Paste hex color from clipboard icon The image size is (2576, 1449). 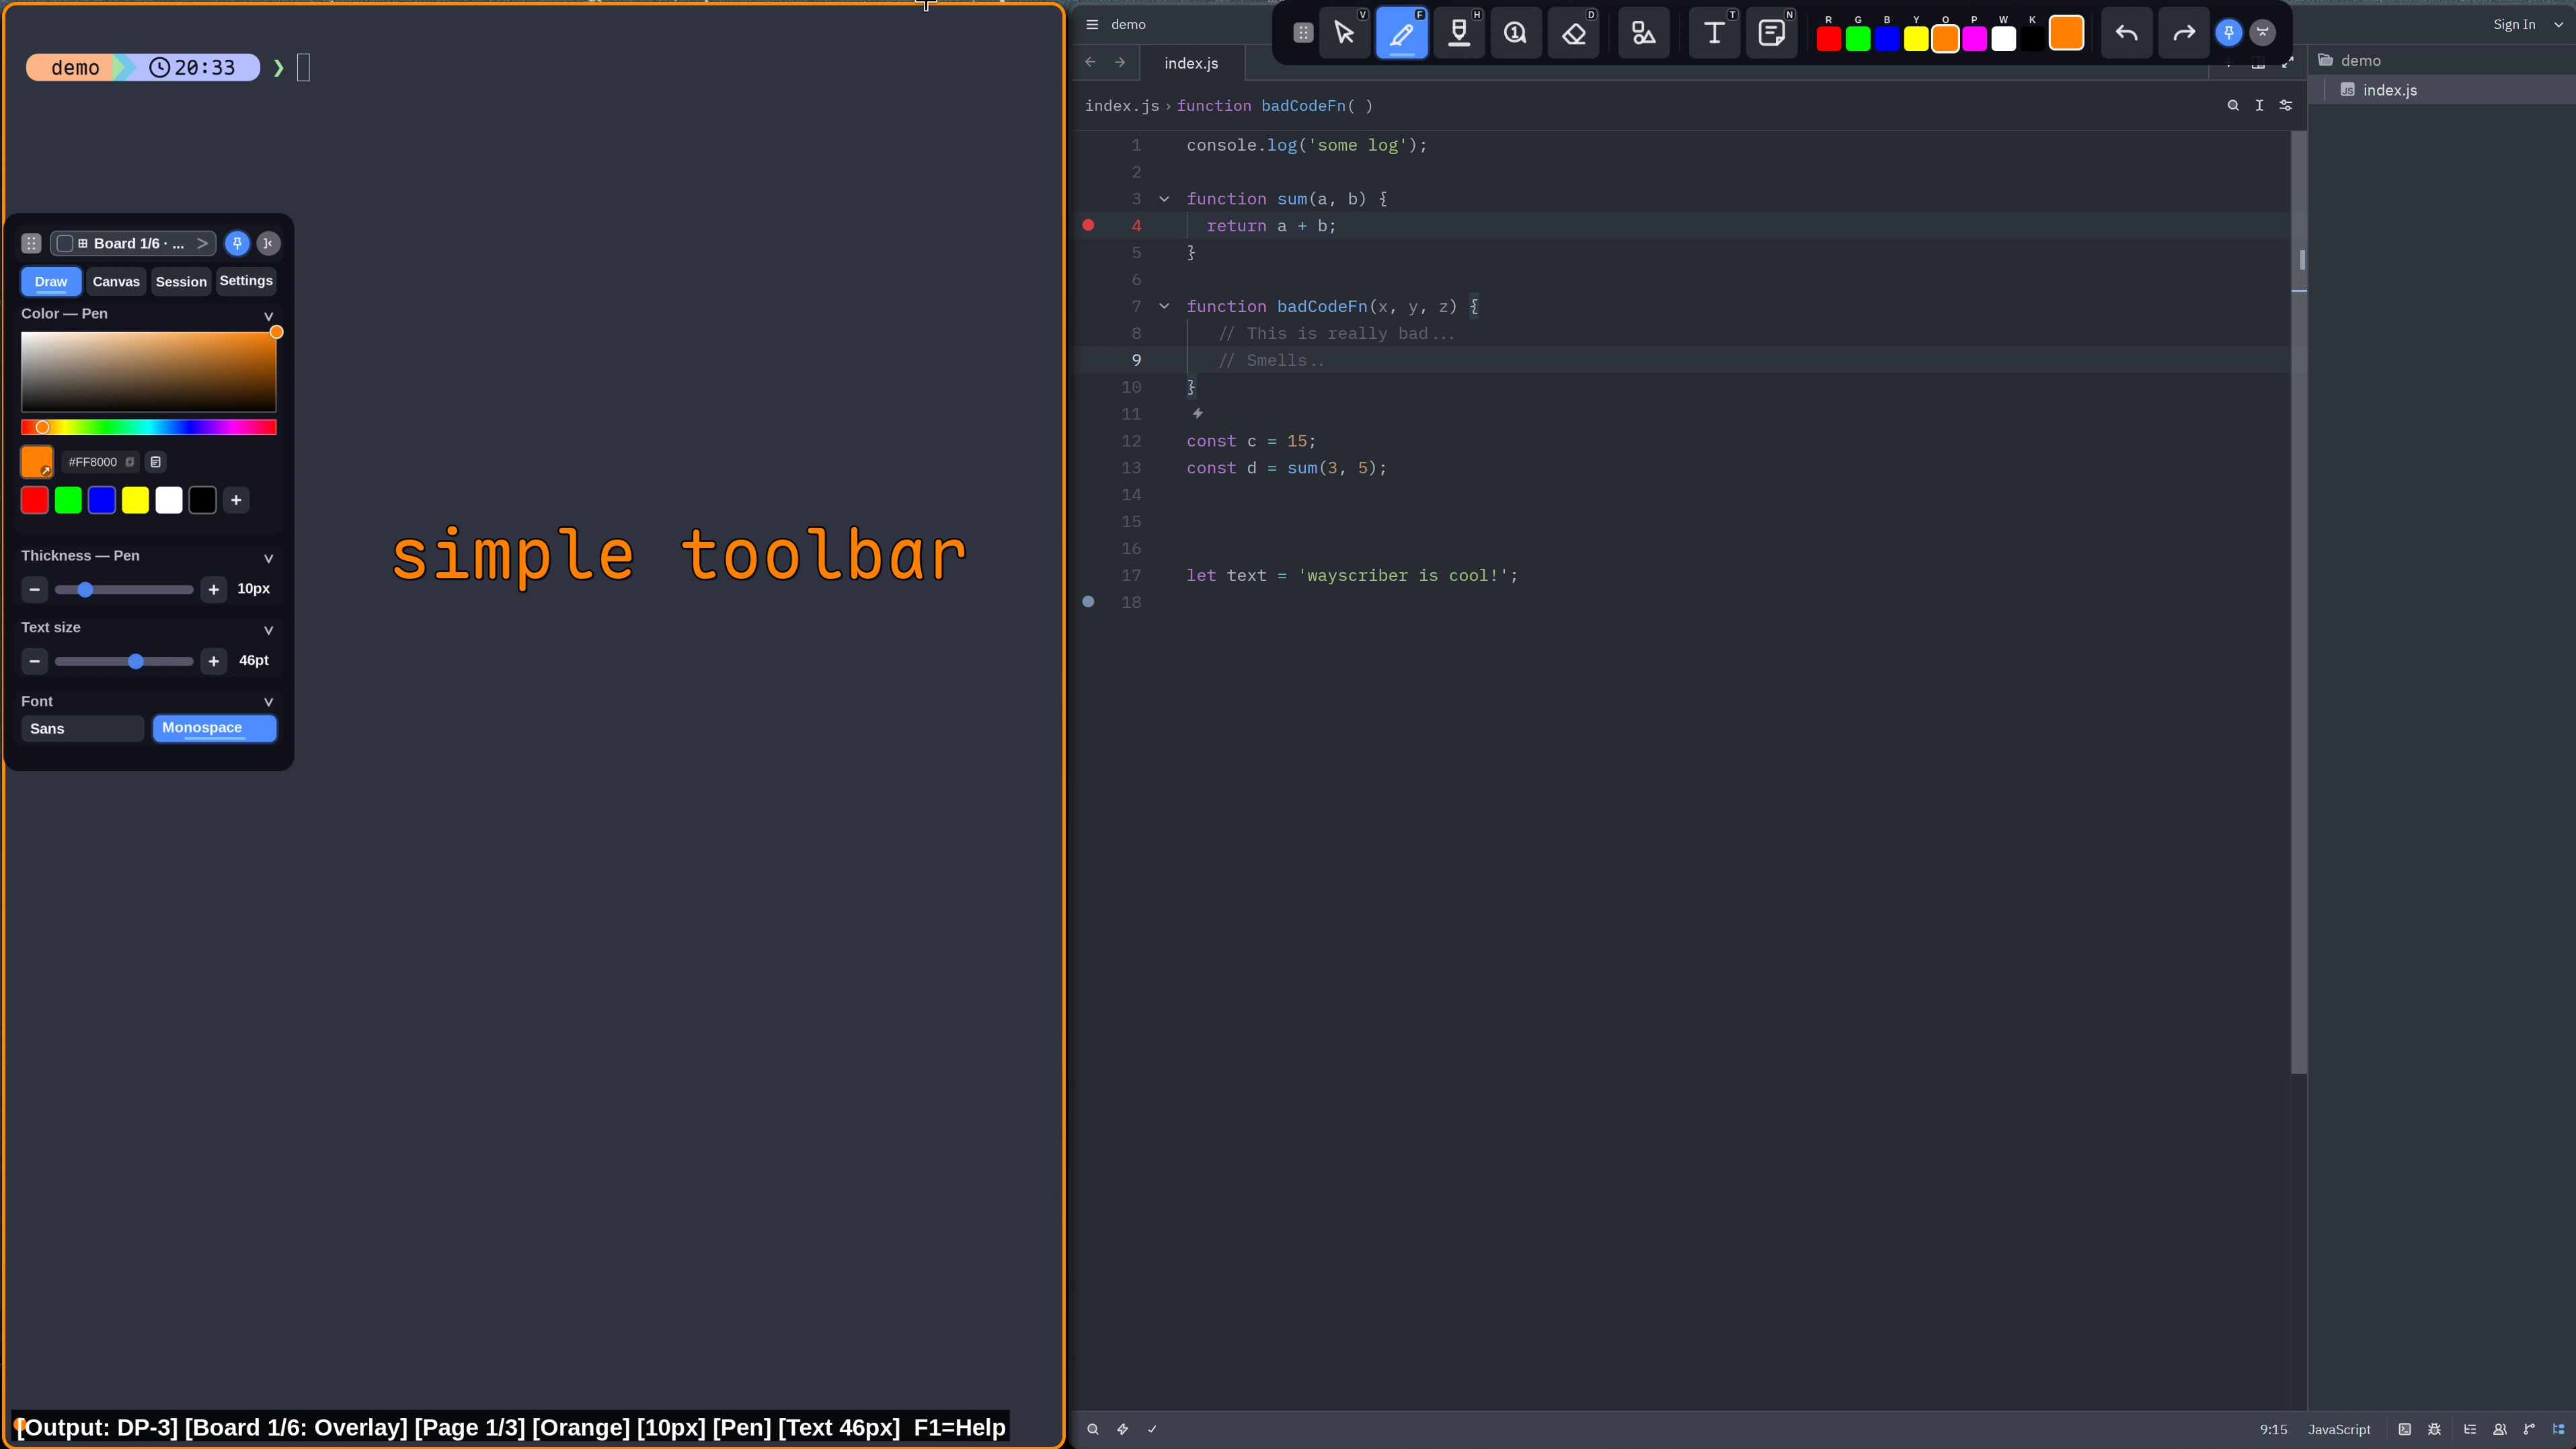[x=155, y=462]
